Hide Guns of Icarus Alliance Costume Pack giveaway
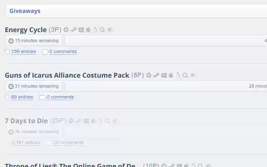Image resolution: width=267 pixels, height=167 pixels. pyautogui.click(x=193, y=75)
